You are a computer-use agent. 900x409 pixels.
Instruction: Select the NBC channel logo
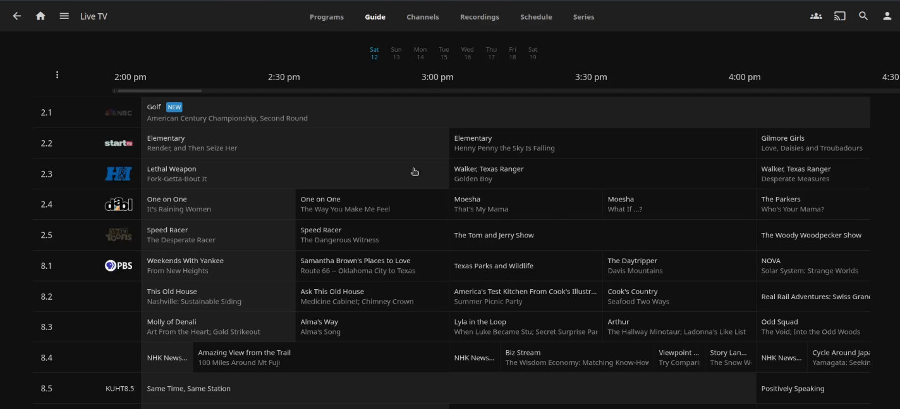(119, 112)
